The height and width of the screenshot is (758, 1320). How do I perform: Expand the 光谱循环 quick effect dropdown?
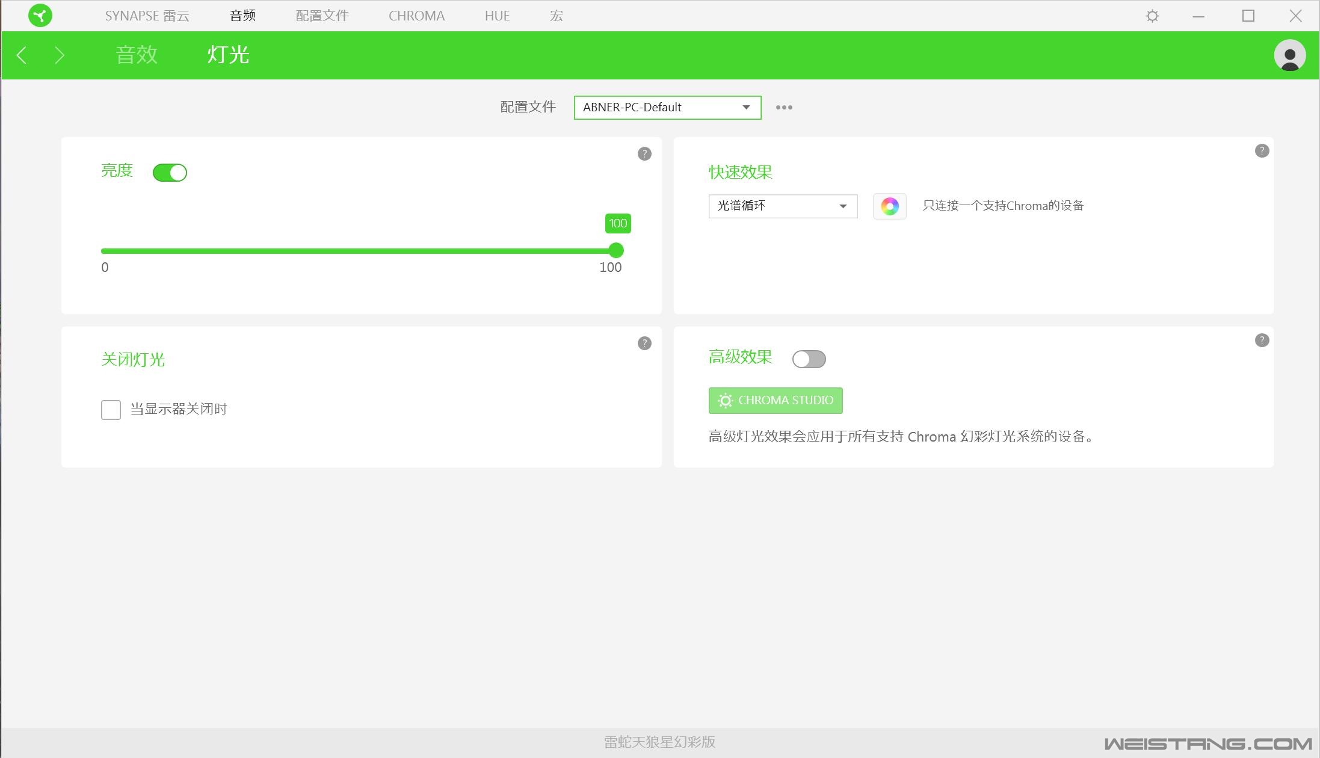(783, 206)
